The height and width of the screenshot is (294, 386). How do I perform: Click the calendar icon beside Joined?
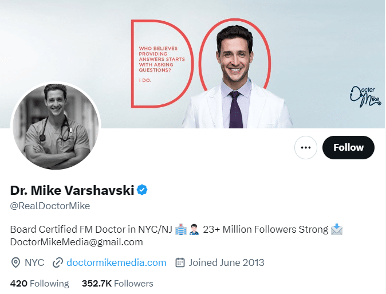pos(180,263)
